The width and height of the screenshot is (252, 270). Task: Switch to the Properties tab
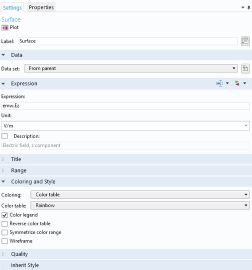pos(41,7)
